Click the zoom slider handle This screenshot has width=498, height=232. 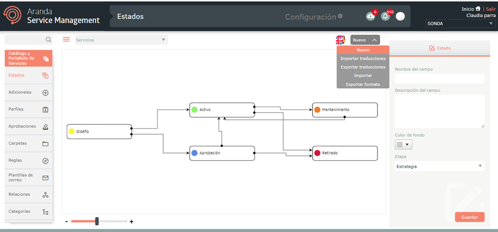pyautogui.click(x=97, y=221)
